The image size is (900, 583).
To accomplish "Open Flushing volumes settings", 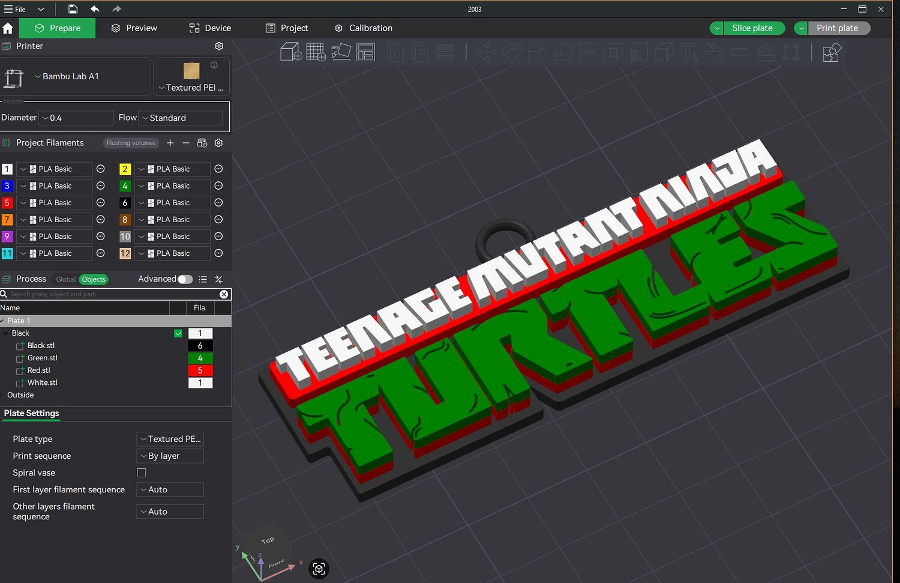I will click(131, 143).
